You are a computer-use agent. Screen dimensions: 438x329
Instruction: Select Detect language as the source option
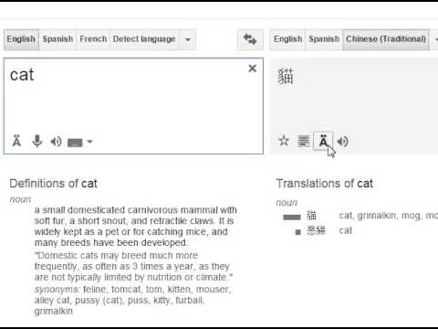click(144, 39)
